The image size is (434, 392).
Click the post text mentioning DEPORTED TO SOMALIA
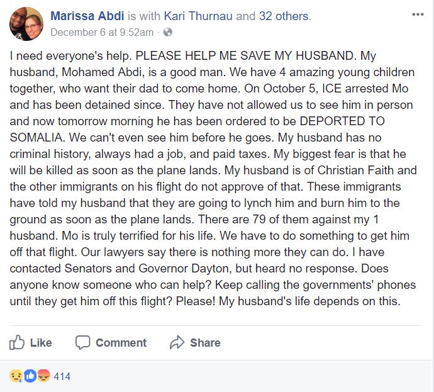(x=342, y=121)
